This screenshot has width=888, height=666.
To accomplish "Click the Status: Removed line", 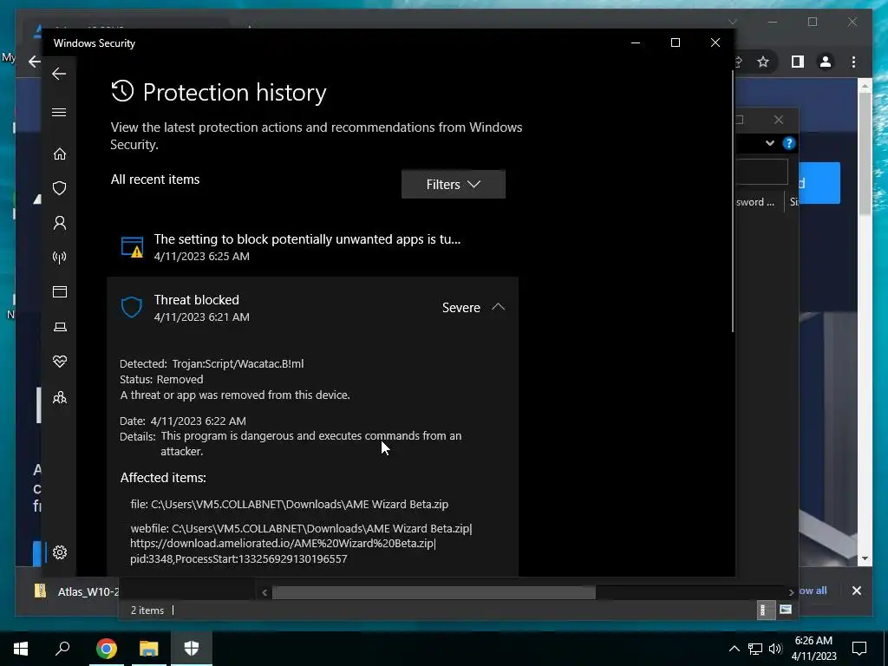I will 161,380.
